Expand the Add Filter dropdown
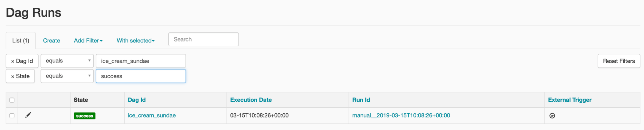This screenshot has height=130, width=644. click(x=88, y=41)
